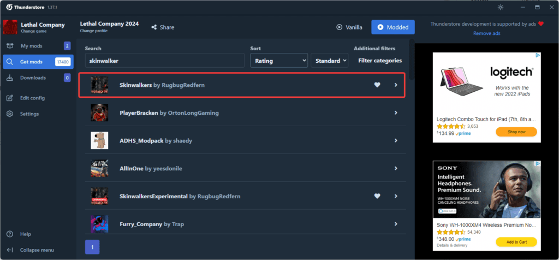Launch the game with Modded button
The height and width of the screenshot is (260, 559).
point(393,27)
